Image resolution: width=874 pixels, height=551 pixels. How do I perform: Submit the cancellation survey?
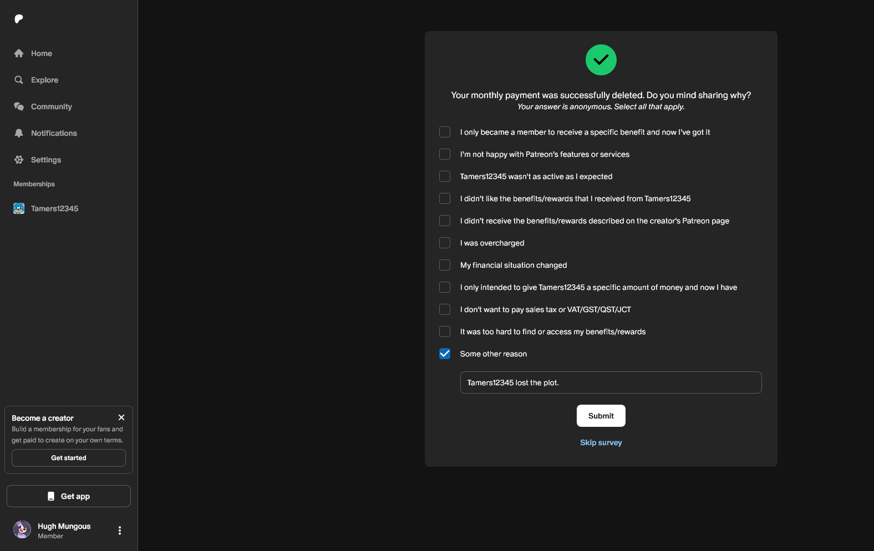coord(601,416)
